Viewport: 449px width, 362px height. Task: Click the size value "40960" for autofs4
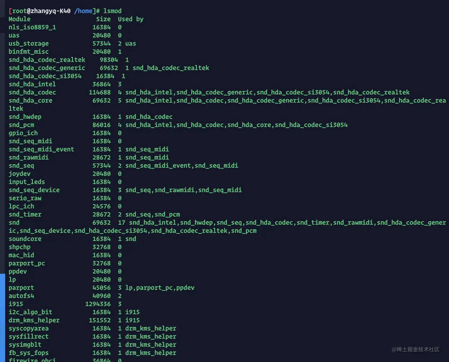pos(102,296)
